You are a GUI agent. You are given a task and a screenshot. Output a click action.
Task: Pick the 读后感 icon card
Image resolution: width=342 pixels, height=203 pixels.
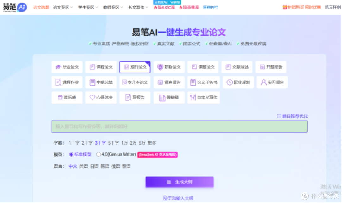tap(67, 98)
